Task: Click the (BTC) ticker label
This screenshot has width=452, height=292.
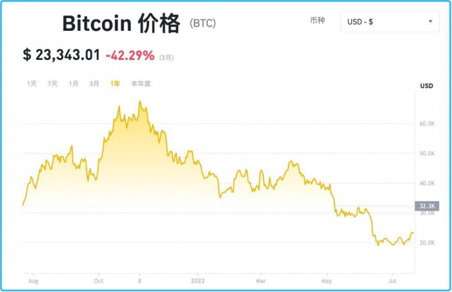Action: click(x=203, y=23)
